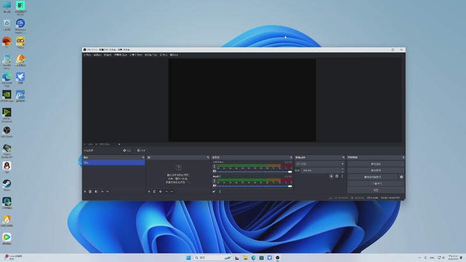Image resolution: width=466 pixels, height=262 pixels.
Task: Open source properties gear in Sources panel
Action: point(161,192)
